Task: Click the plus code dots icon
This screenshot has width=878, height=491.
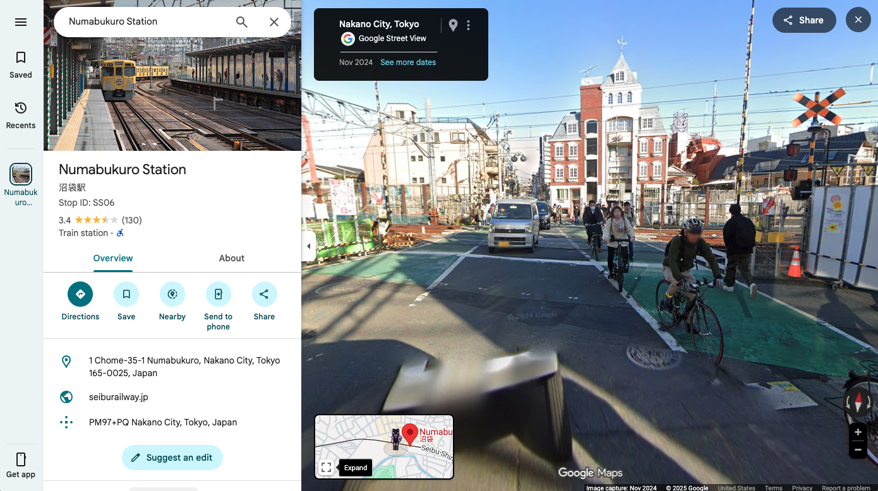Action: coord(66,422)
